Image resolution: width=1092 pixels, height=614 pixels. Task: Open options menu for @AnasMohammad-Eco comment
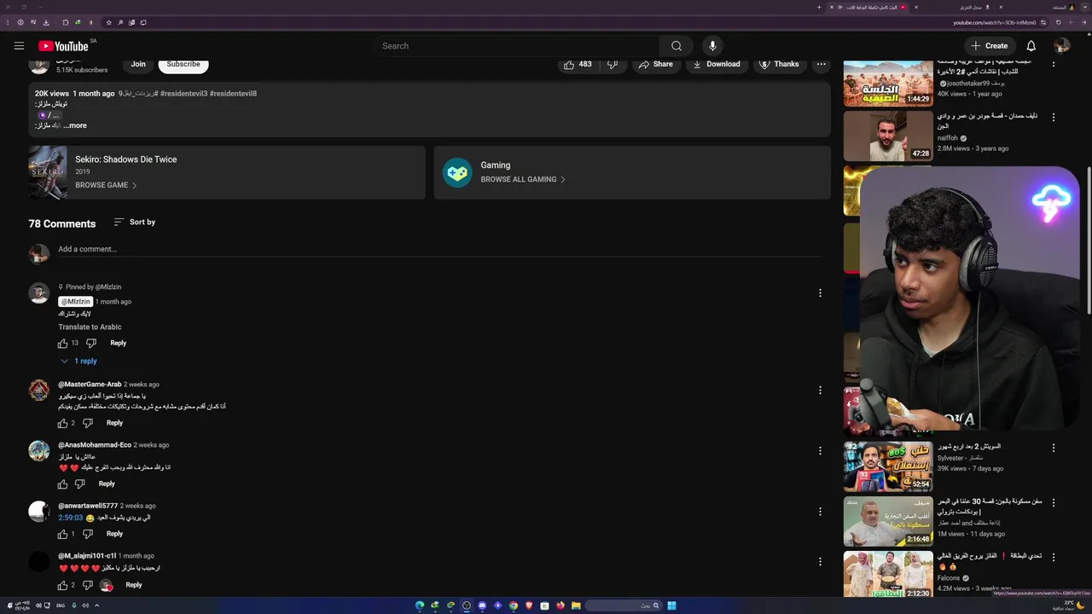tap(820, 450)
